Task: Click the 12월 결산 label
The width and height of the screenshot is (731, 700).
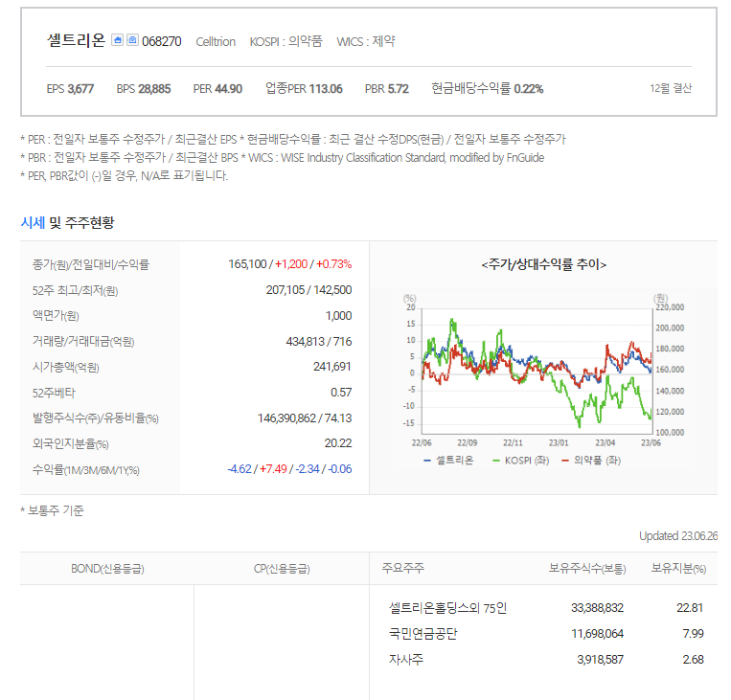Action: click(671, 88)
